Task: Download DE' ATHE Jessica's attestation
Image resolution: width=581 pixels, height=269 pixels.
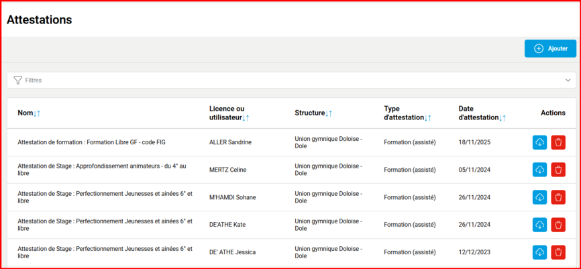Action: [x=539, y=252]
